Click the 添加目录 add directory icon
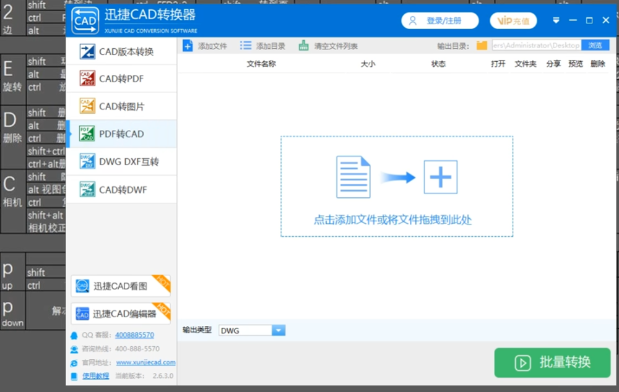This screenshot has height=392, width=619. click(x=246, y=46)
